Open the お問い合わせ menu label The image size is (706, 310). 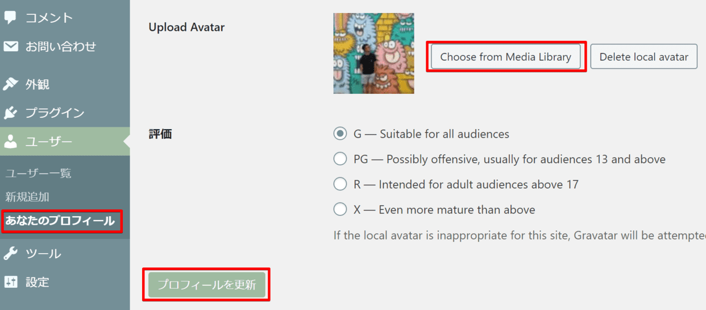point(60,47)
